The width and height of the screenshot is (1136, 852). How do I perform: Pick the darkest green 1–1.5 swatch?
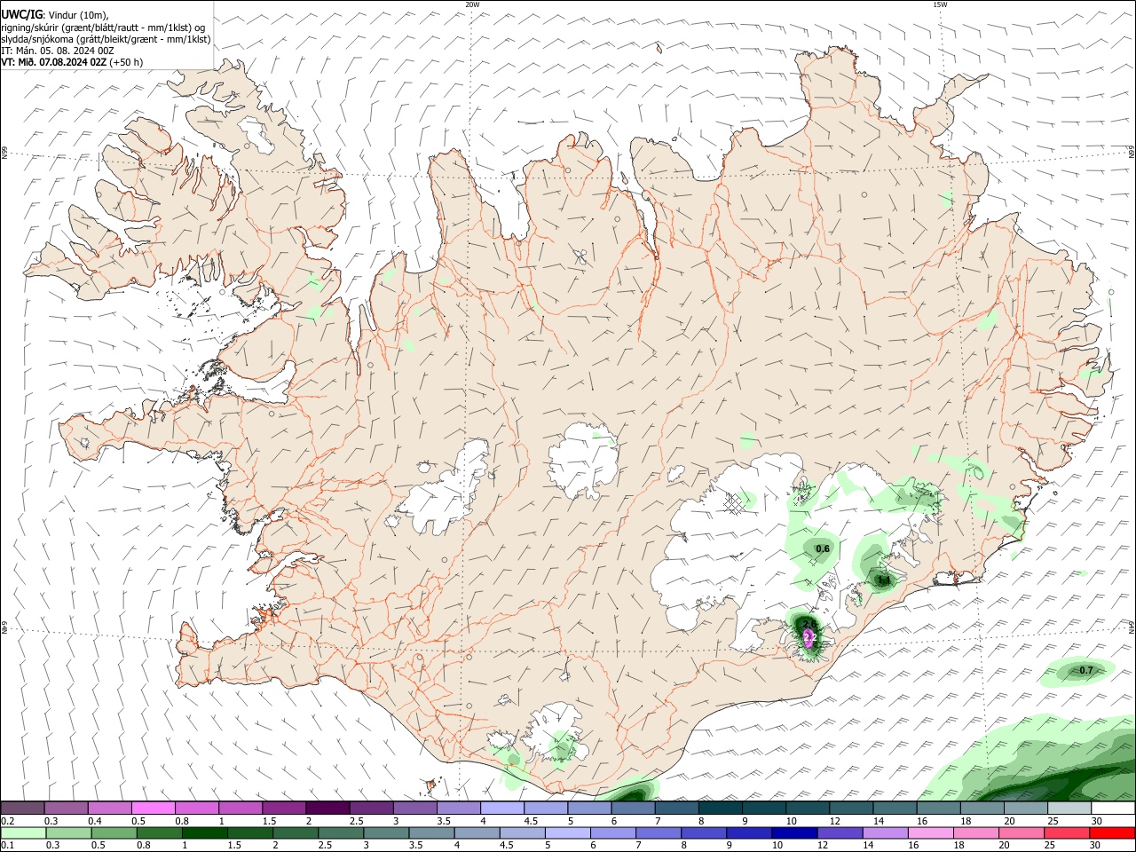(204, 832)
